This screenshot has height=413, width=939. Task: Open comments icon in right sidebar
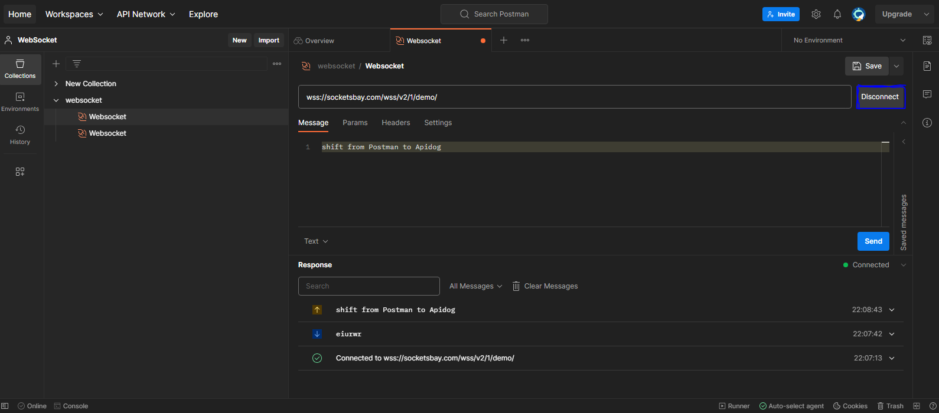coord(927,94)
